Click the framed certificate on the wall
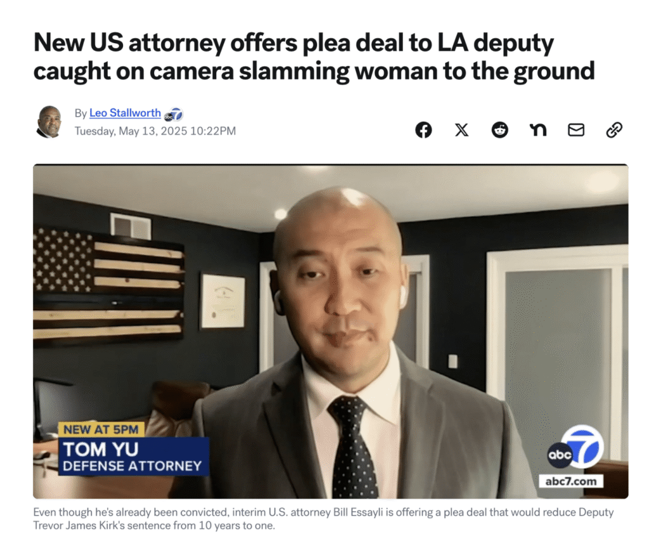 222,301
